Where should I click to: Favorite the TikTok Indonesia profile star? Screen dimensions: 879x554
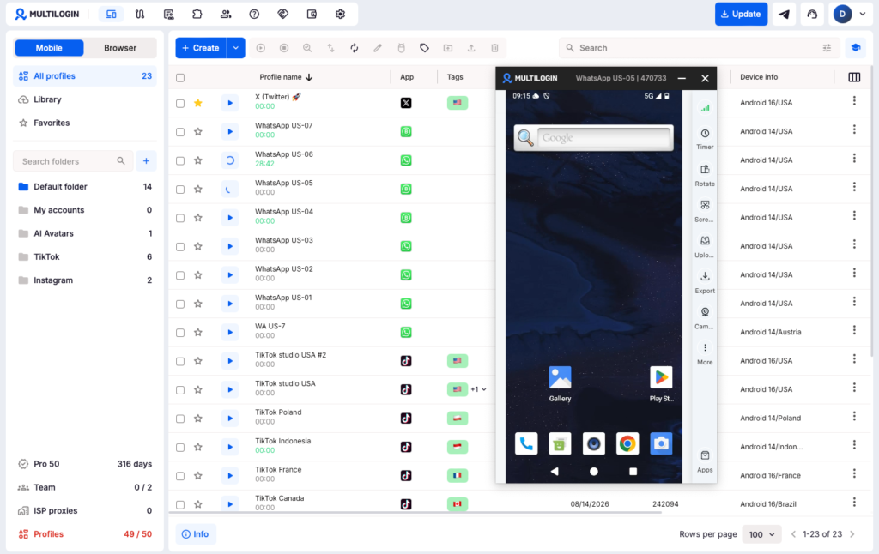click(198, 447)
